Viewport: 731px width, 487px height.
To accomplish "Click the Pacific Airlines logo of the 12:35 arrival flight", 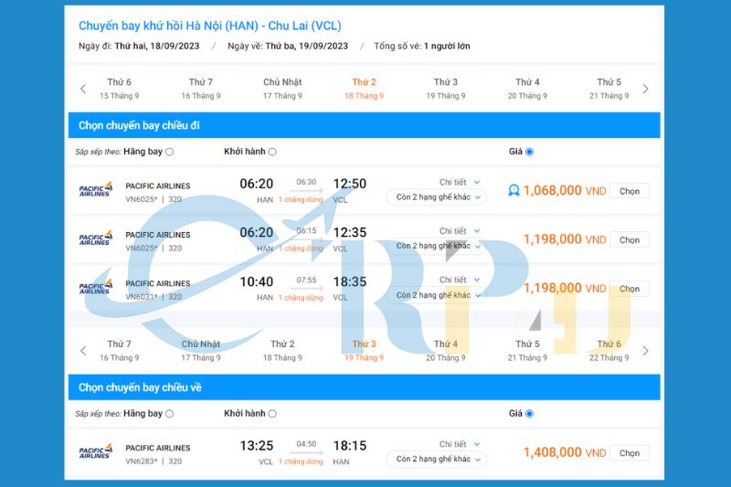I will pyautogui.click(x=96, y=238).
